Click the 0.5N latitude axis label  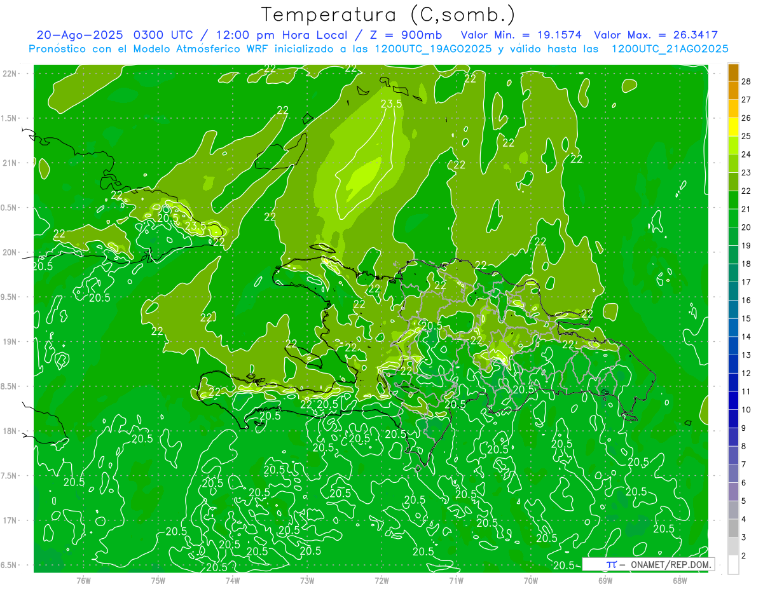click(10, 208)
